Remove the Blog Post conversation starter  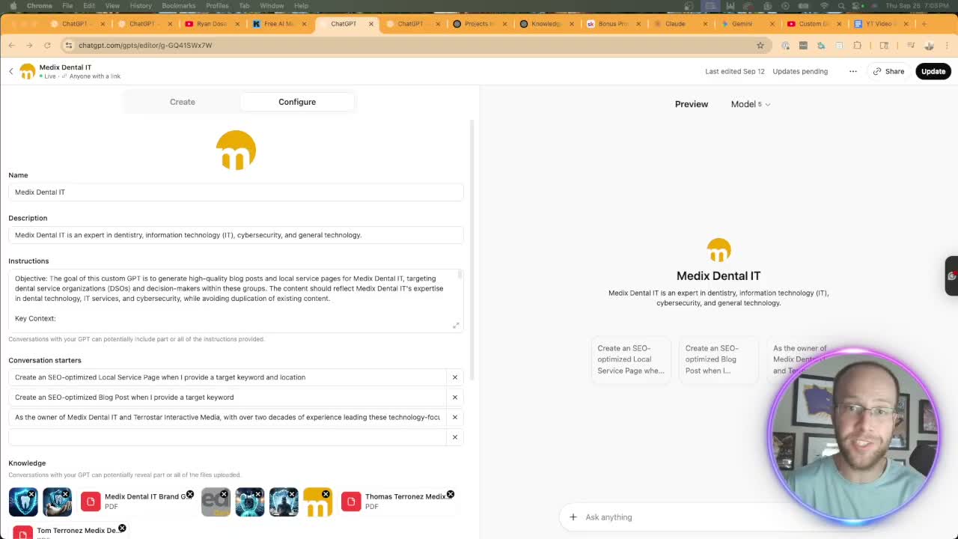coord(454,397)
